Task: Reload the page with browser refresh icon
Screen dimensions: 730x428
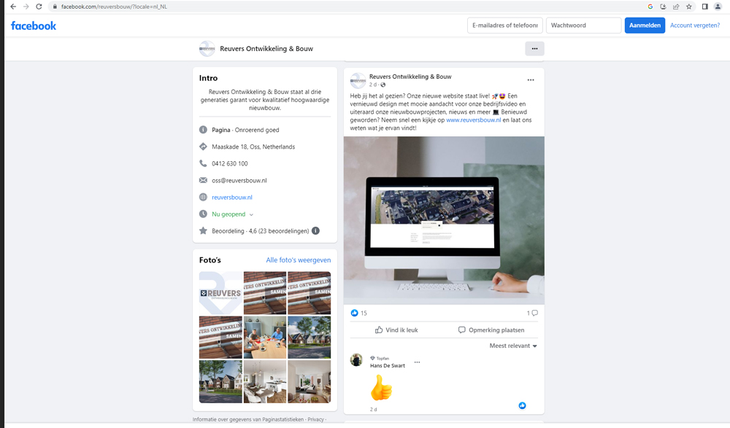Action: (39, 7)
